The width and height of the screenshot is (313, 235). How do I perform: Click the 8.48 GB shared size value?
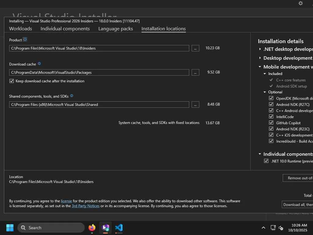coord(214,104)
